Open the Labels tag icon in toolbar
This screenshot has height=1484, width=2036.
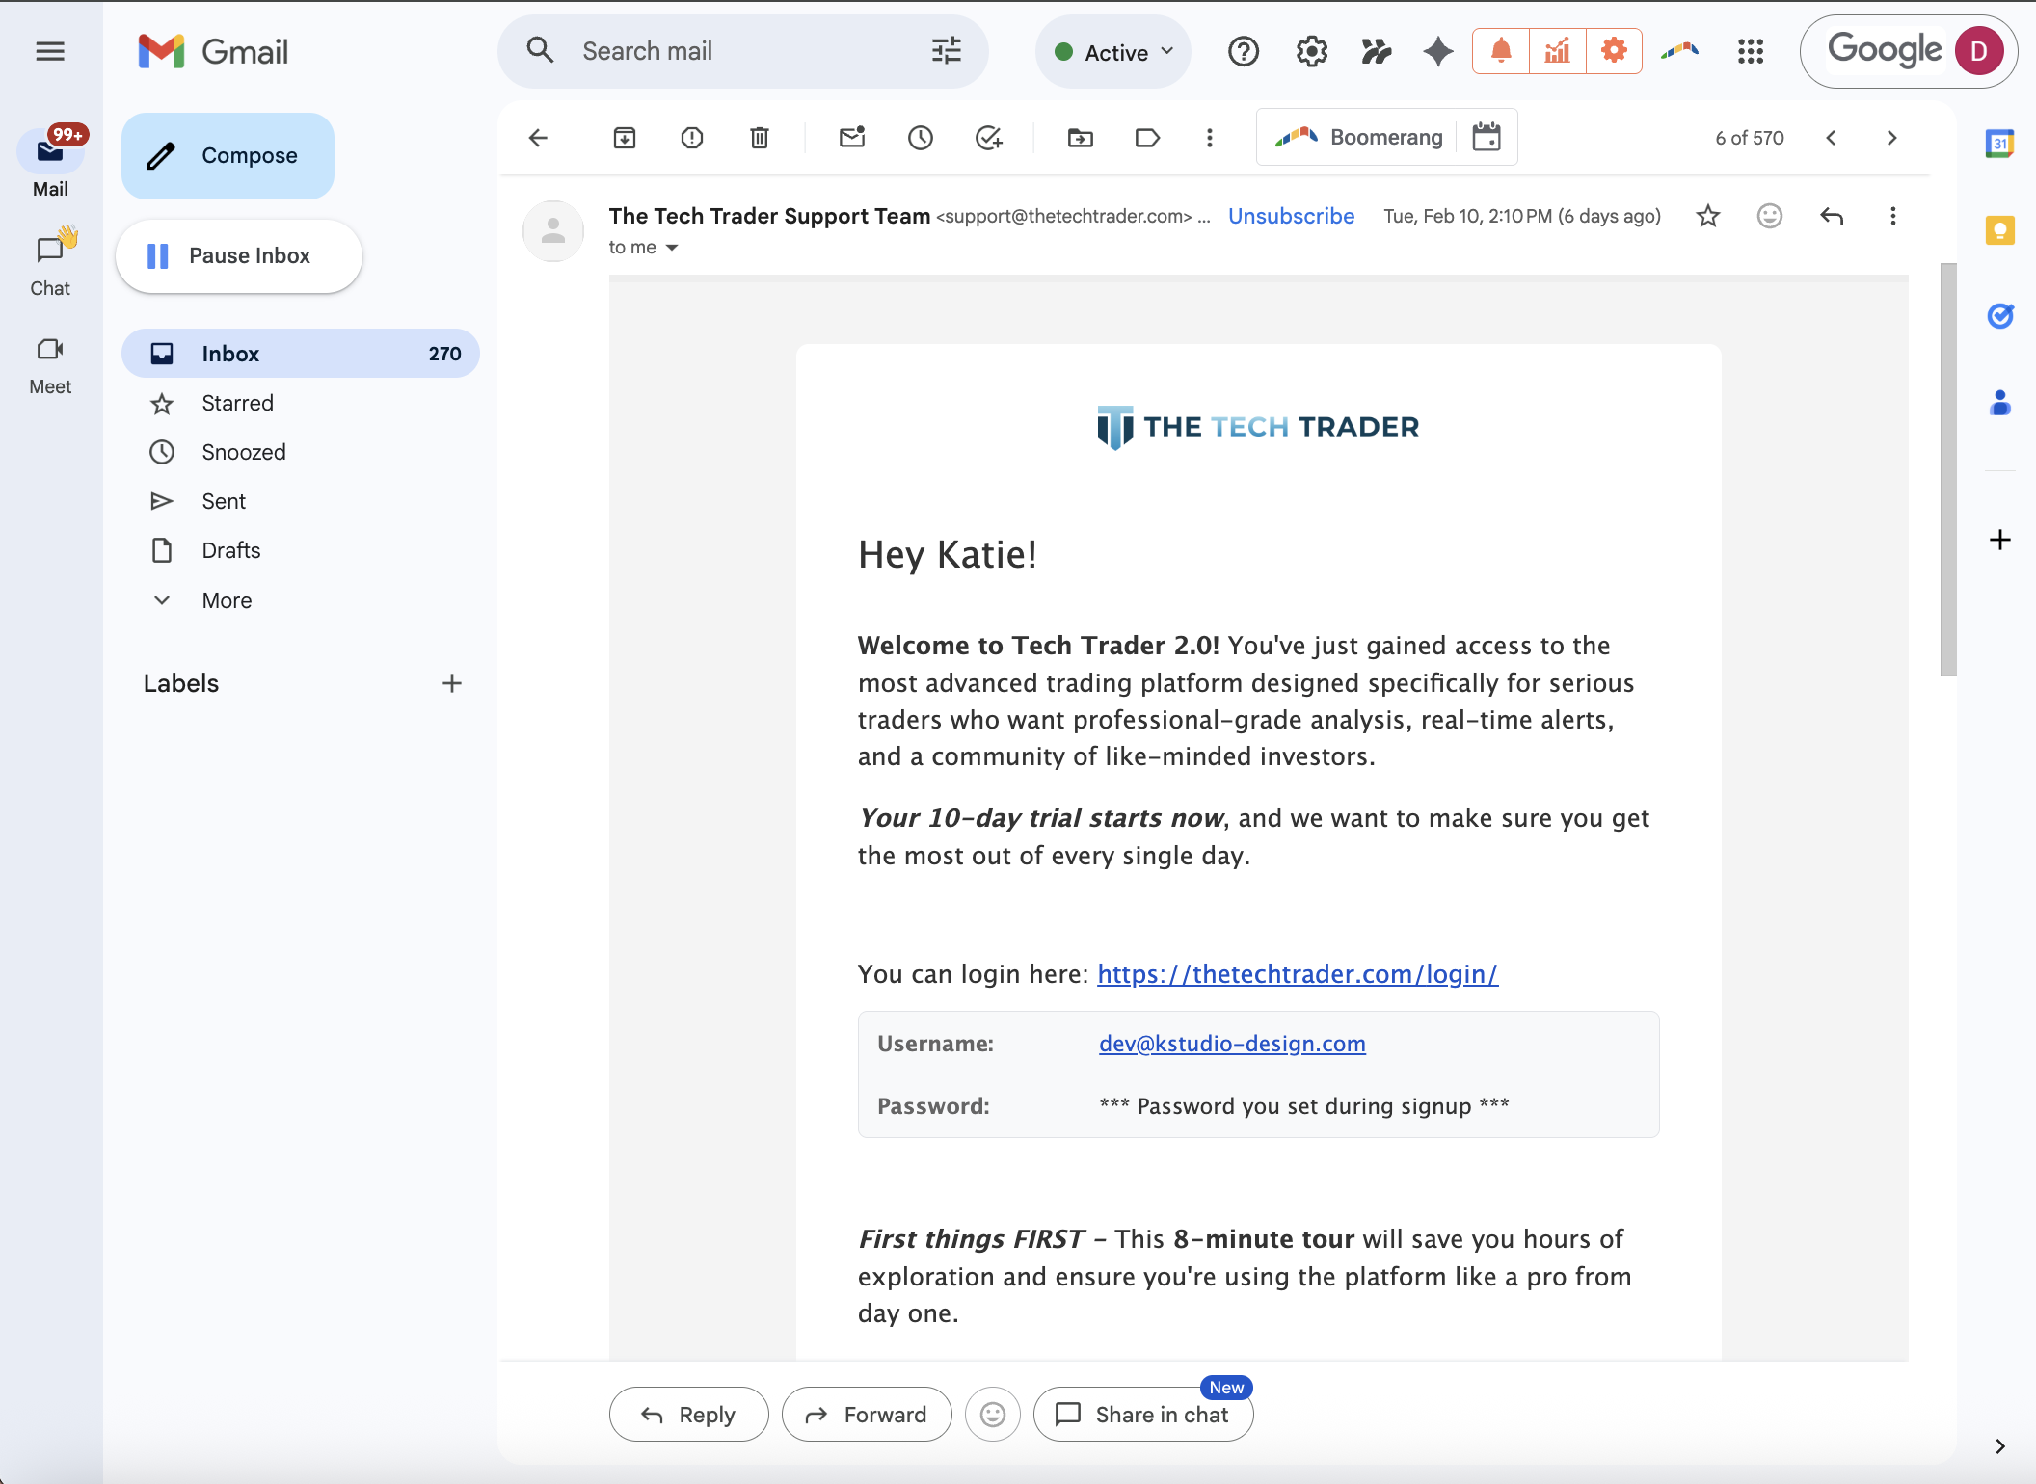[1147, 138]
